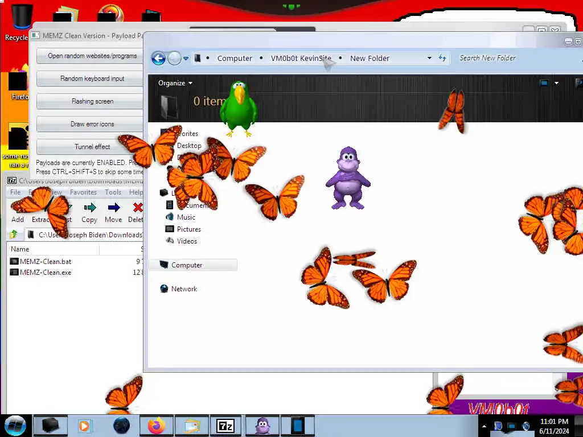Click the preview pane icon in Explorer

pos(578,83)
